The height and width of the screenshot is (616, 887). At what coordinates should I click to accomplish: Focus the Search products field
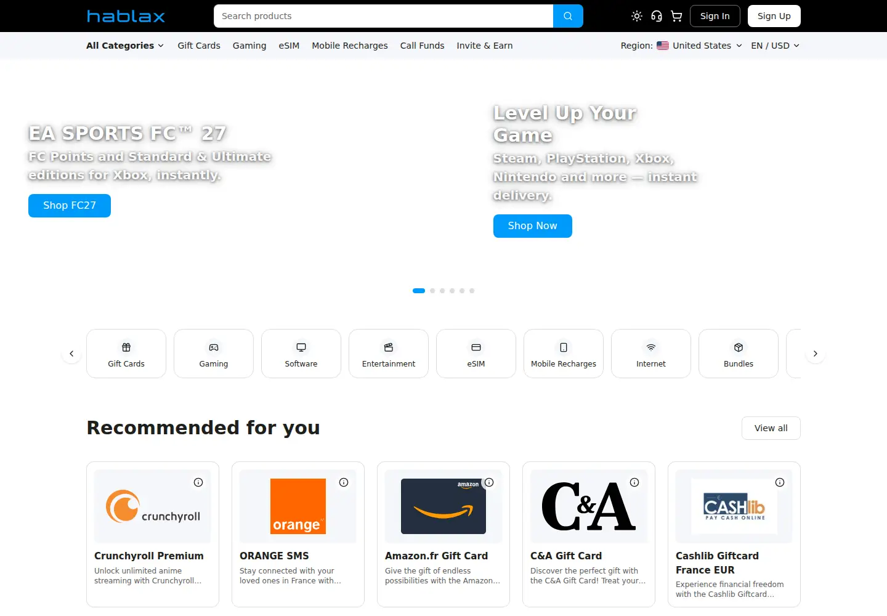383,16
